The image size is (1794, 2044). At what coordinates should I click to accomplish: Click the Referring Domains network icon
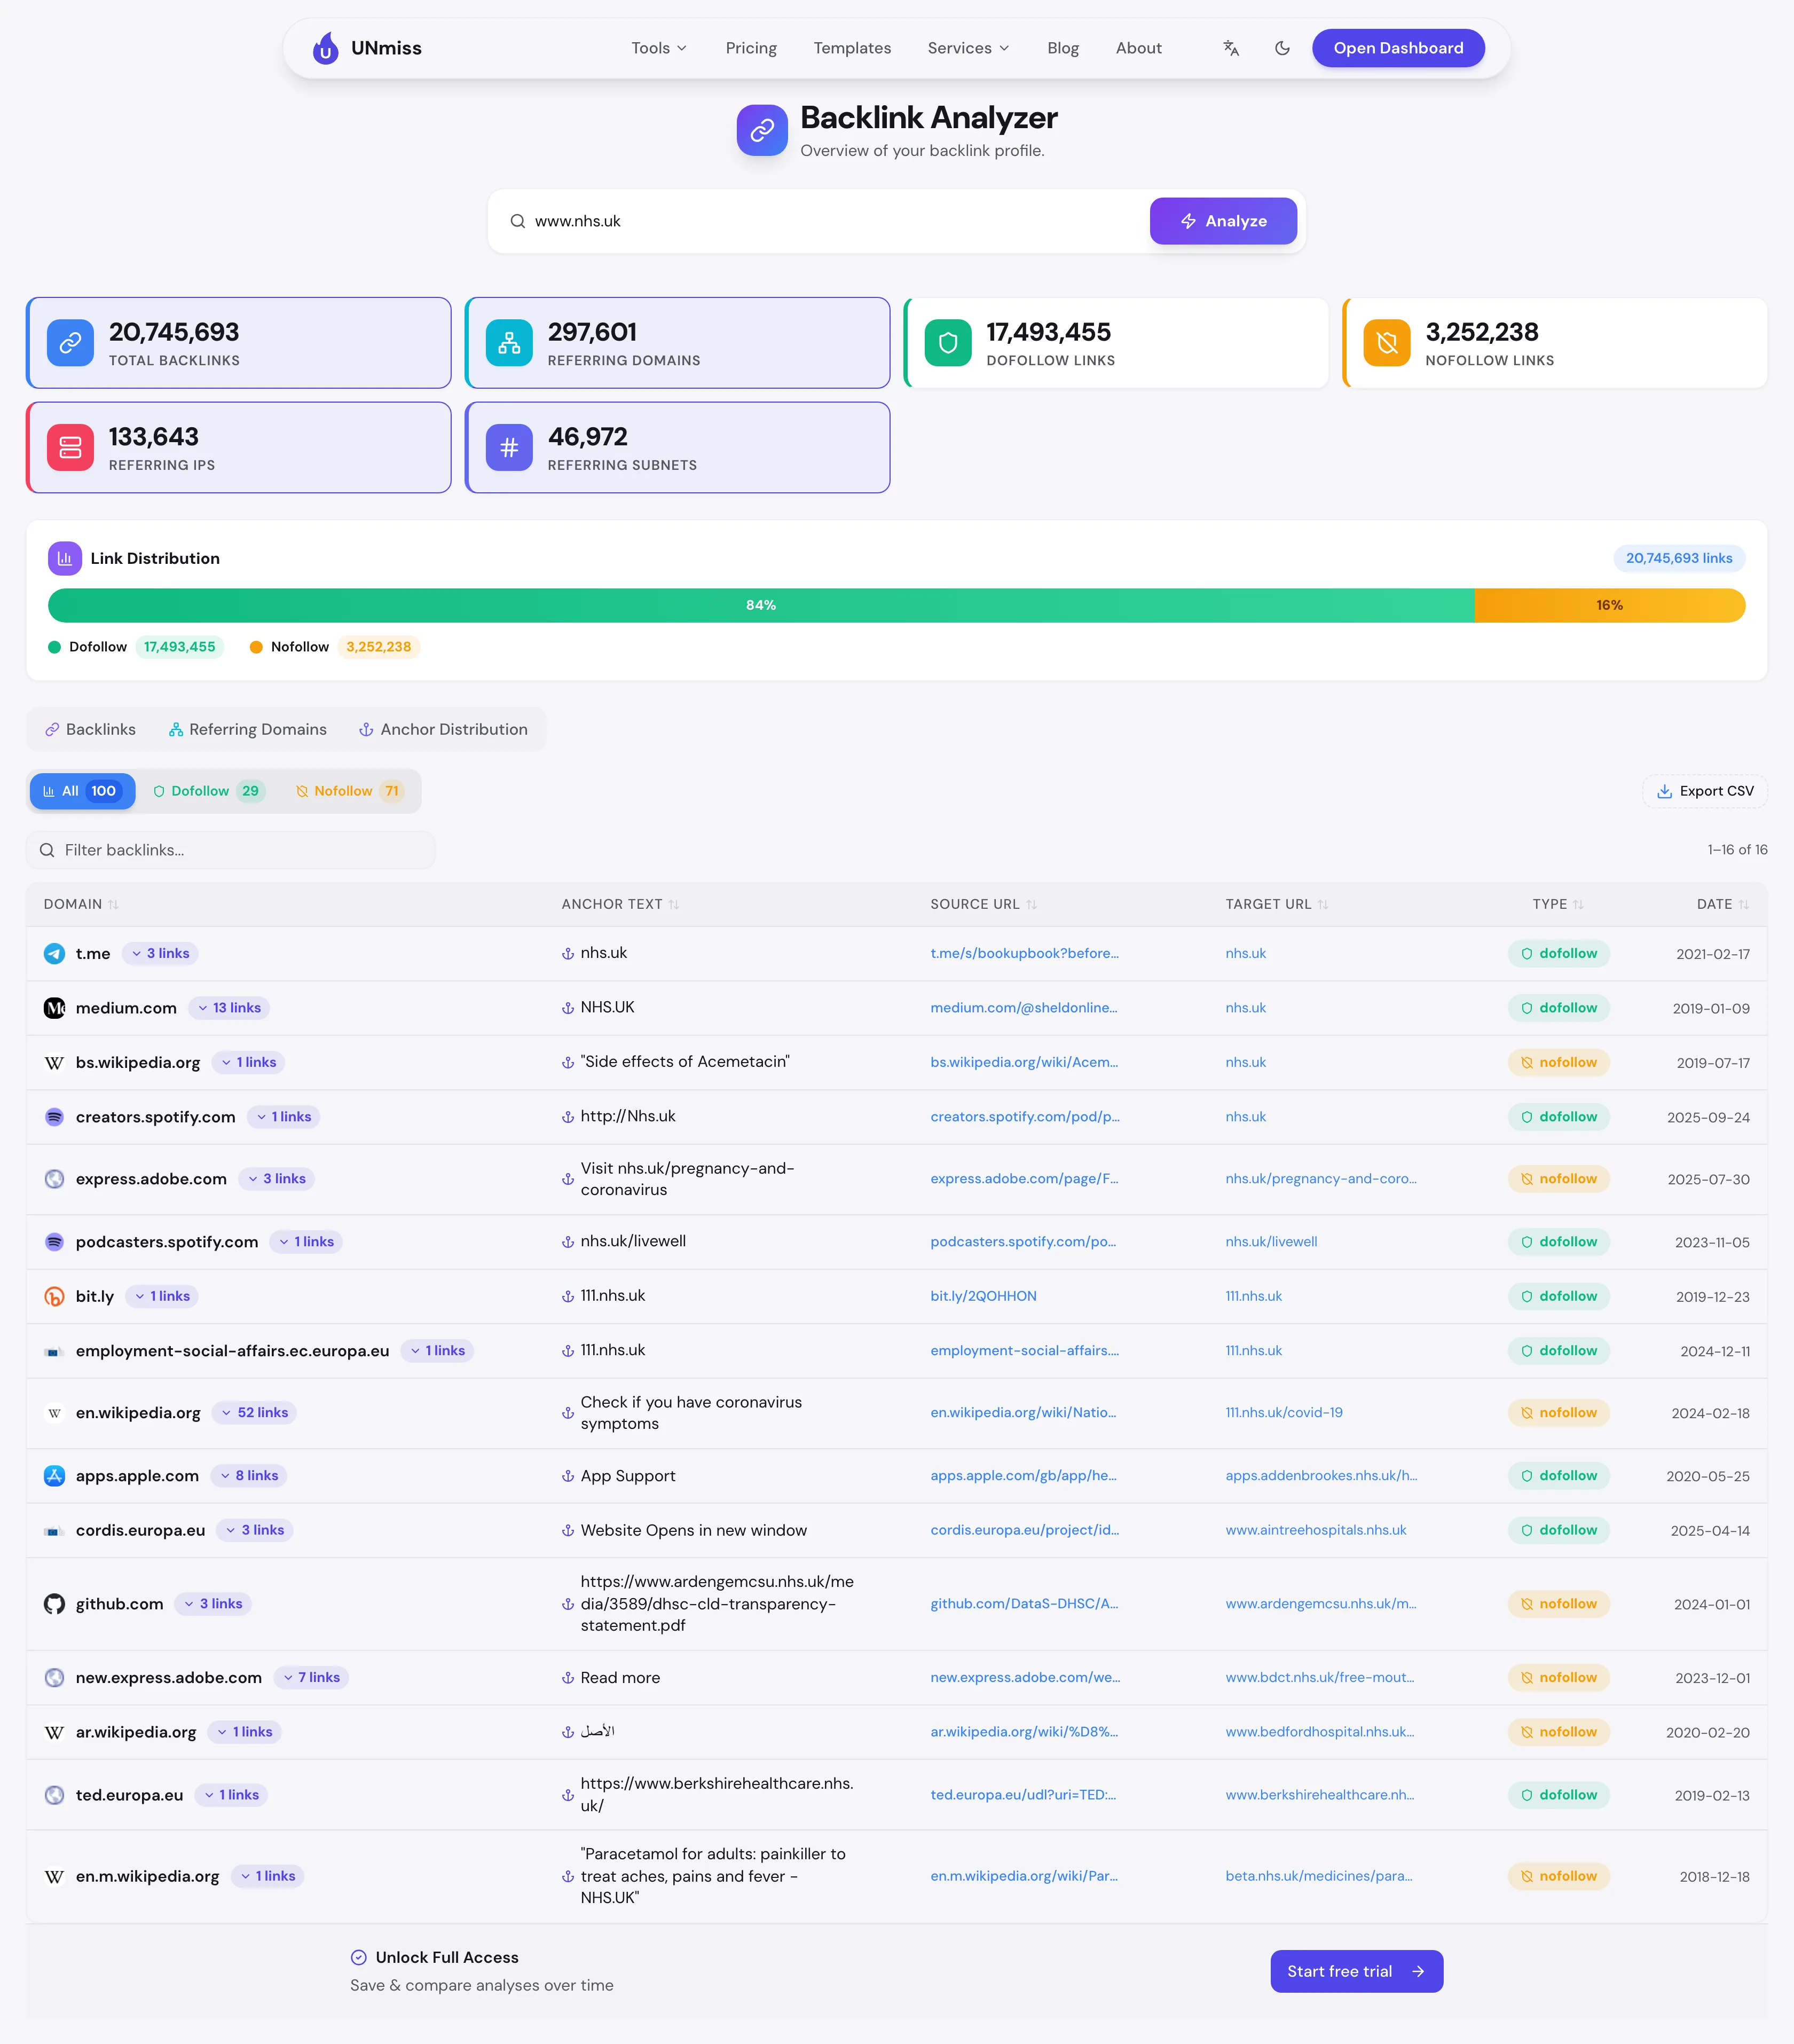point(509,343)
